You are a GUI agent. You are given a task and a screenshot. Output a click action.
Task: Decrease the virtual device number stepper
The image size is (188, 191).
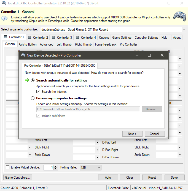(x=55, y=168)
